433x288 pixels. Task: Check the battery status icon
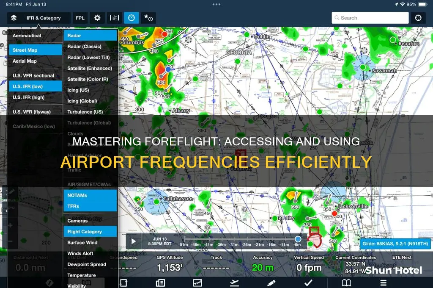[422, 4]
